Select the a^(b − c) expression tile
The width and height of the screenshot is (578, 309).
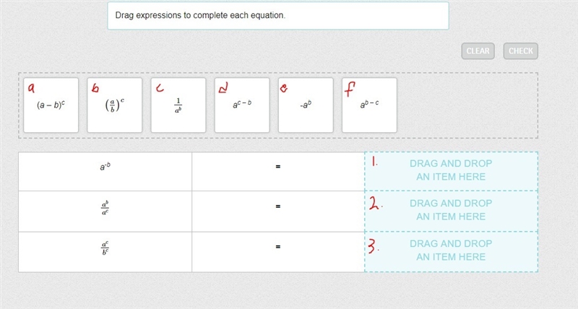click(x=369, y=105)
